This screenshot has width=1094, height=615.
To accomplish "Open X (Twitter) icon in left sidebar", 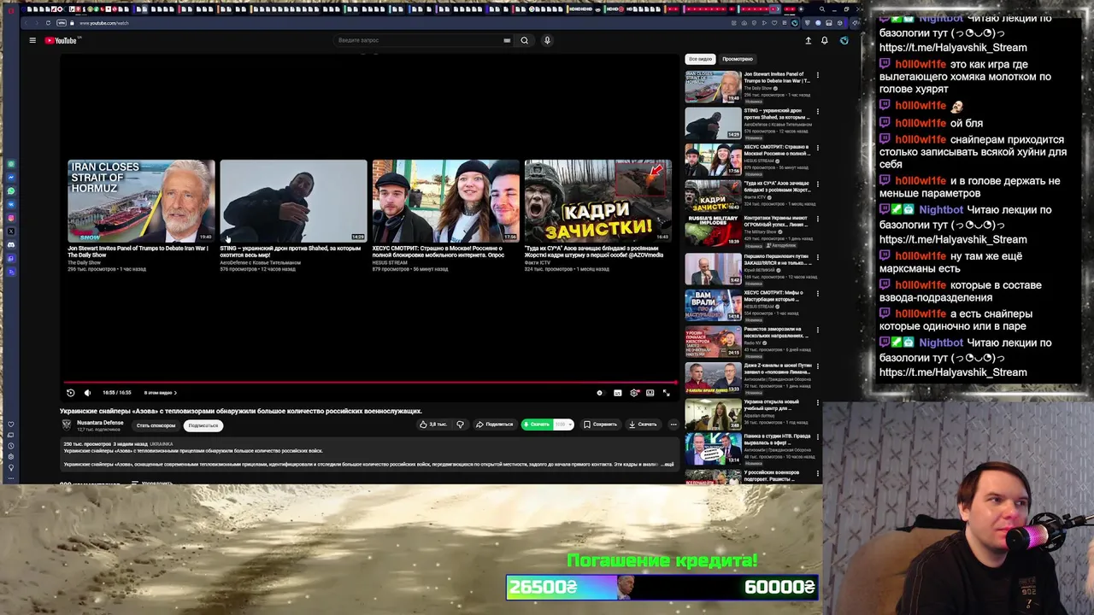I will [11, 231].
